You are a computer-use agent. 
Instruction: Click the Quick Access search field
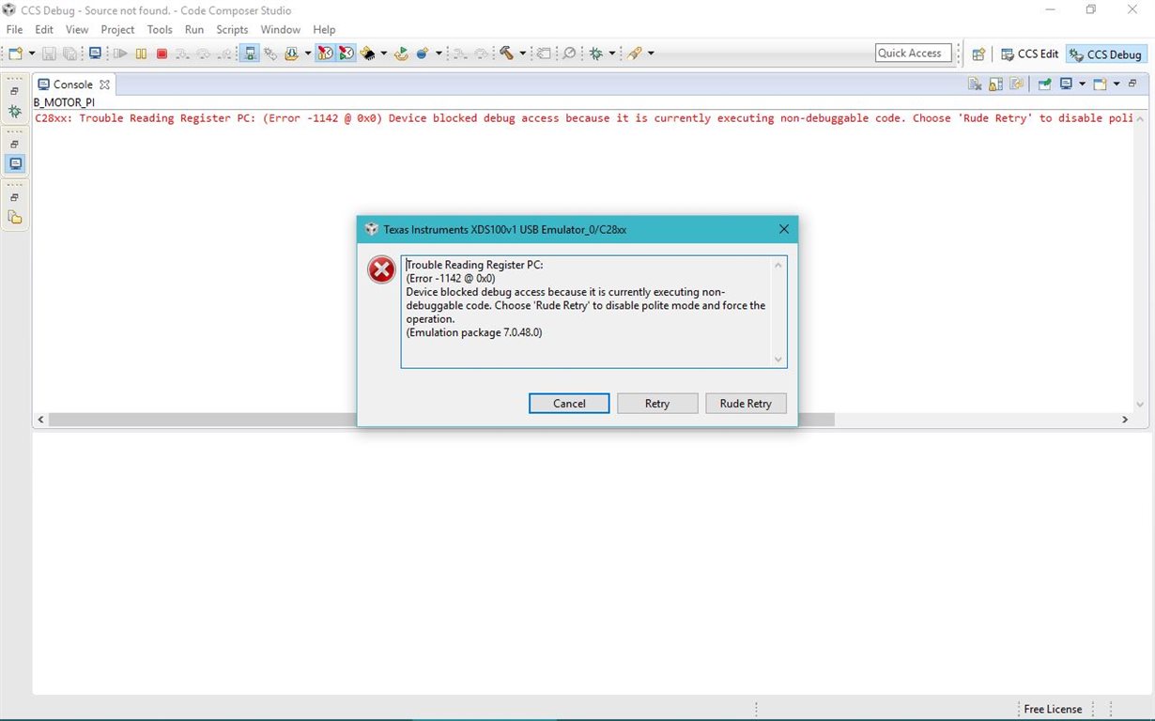tap(913, 54)
